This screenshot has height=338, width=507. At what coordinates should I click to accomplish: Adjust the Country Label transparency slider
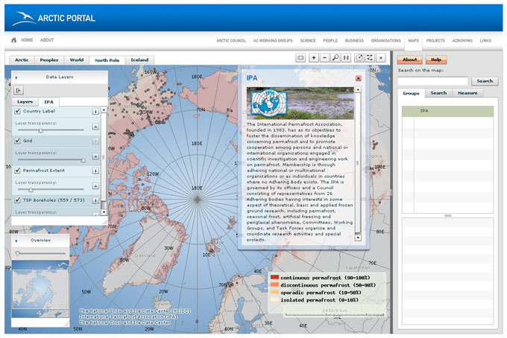41,130
